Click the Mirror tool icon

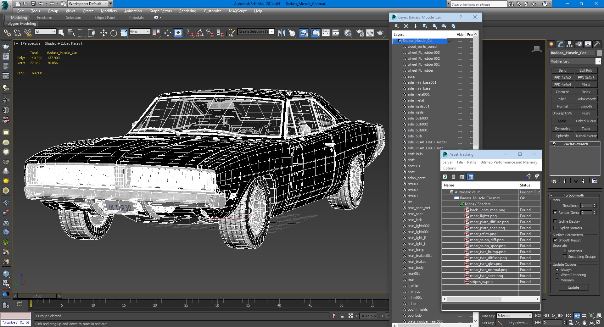282,33
